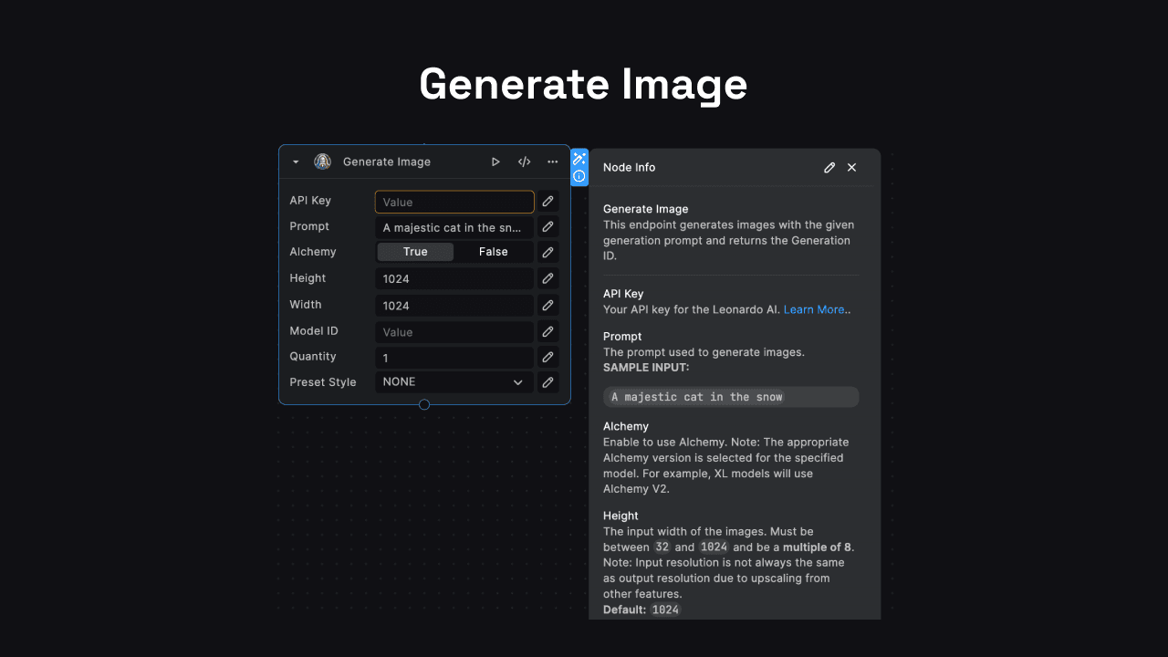Set Alchemy to True
The height and width of the screenshot is (657, 1168).
pyautogui.click(x=415, y=252)
